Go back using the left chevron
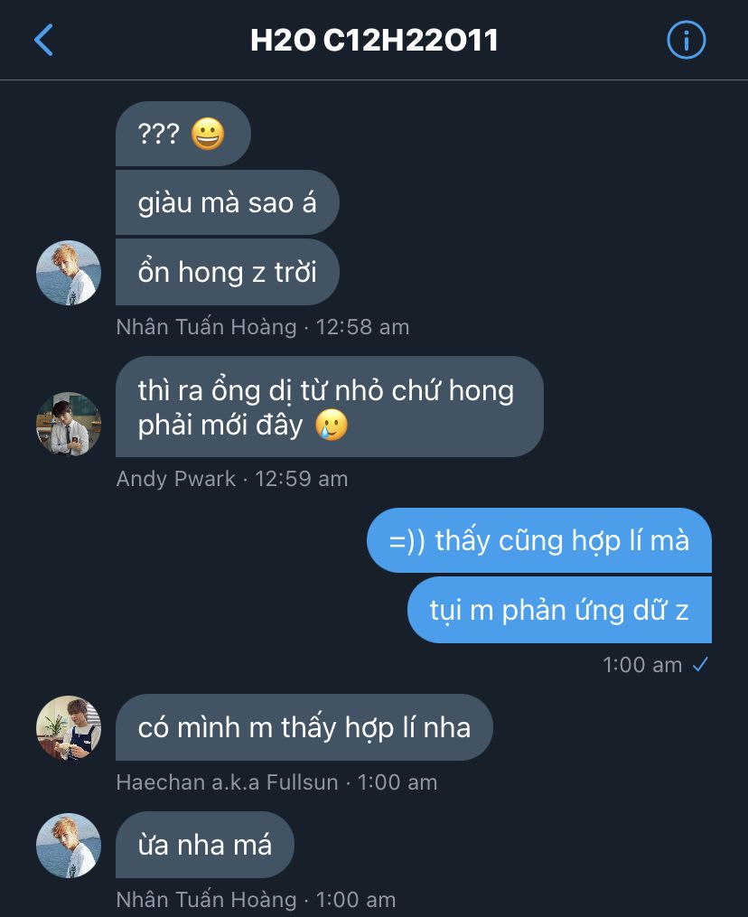This screenshot has height=917, width=748. point(44,40)
